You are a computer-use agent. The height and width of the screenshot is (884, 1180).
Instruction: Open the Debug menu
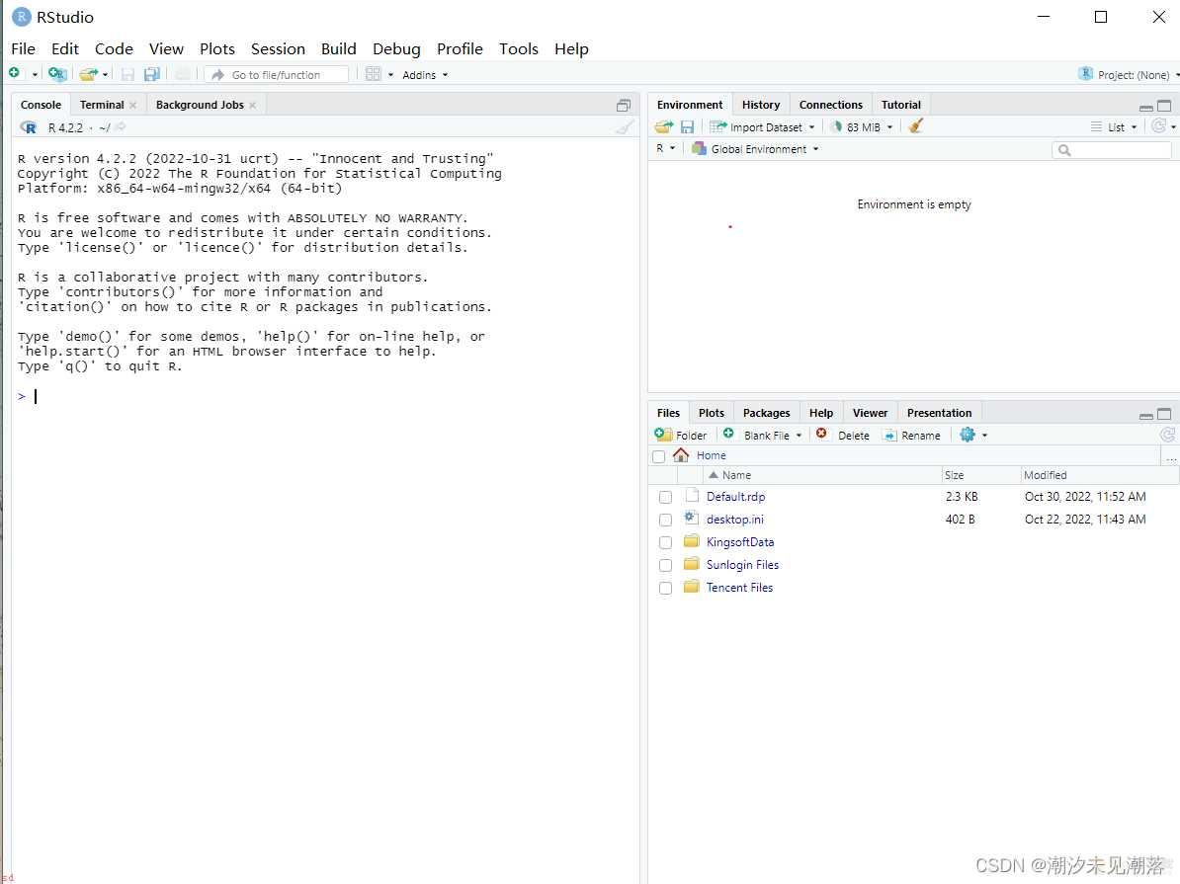coord(396,49)
